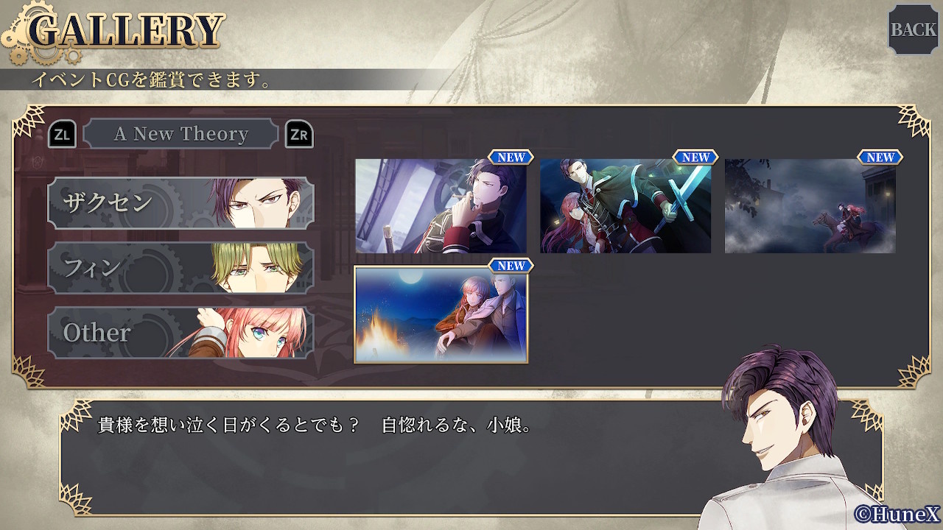
Task: Select the ZL shoulder button icon
Action: click(x=62, y=134)
